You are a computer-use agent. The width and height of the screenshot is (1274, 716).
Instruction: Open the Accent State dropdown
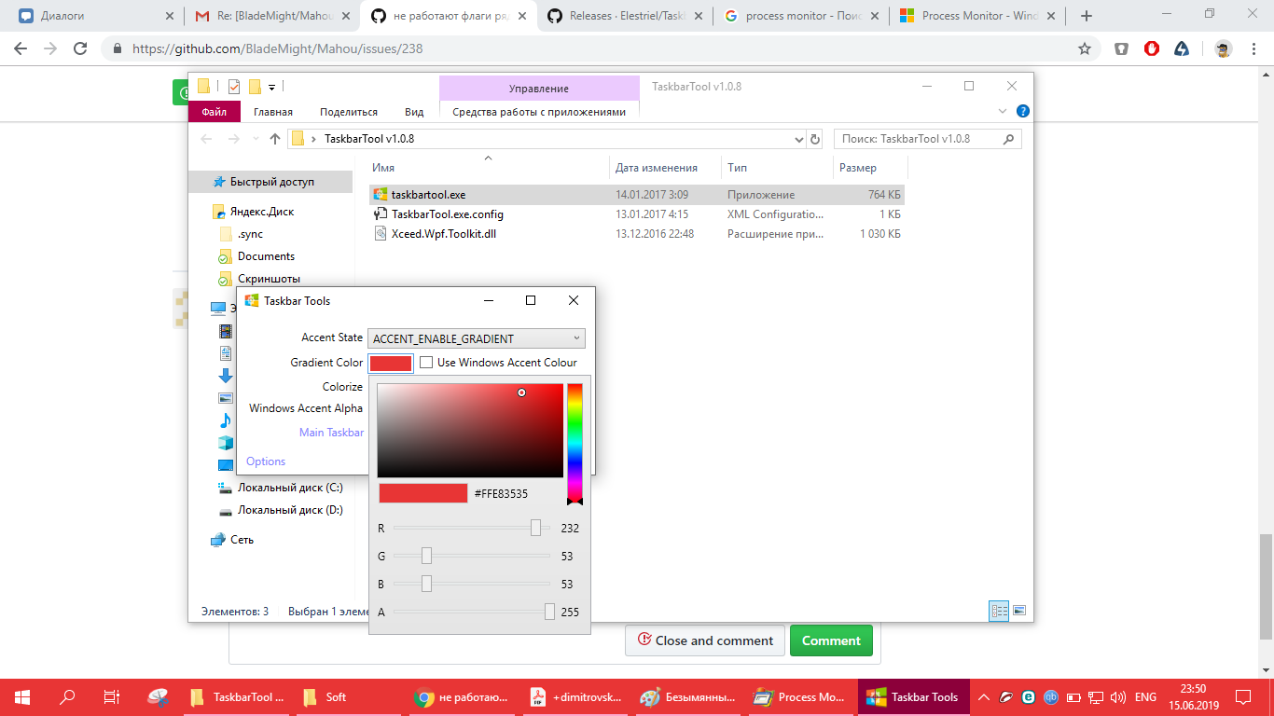click(477, 338)
